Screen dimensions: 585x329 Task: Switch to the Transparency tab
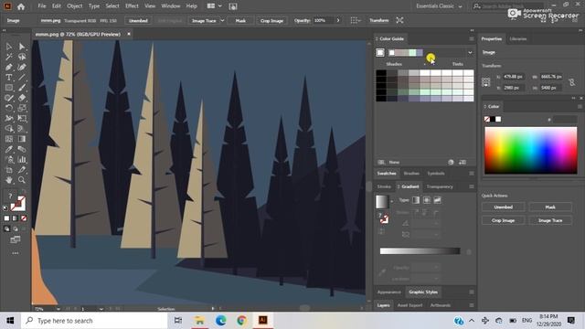(440, 186)
